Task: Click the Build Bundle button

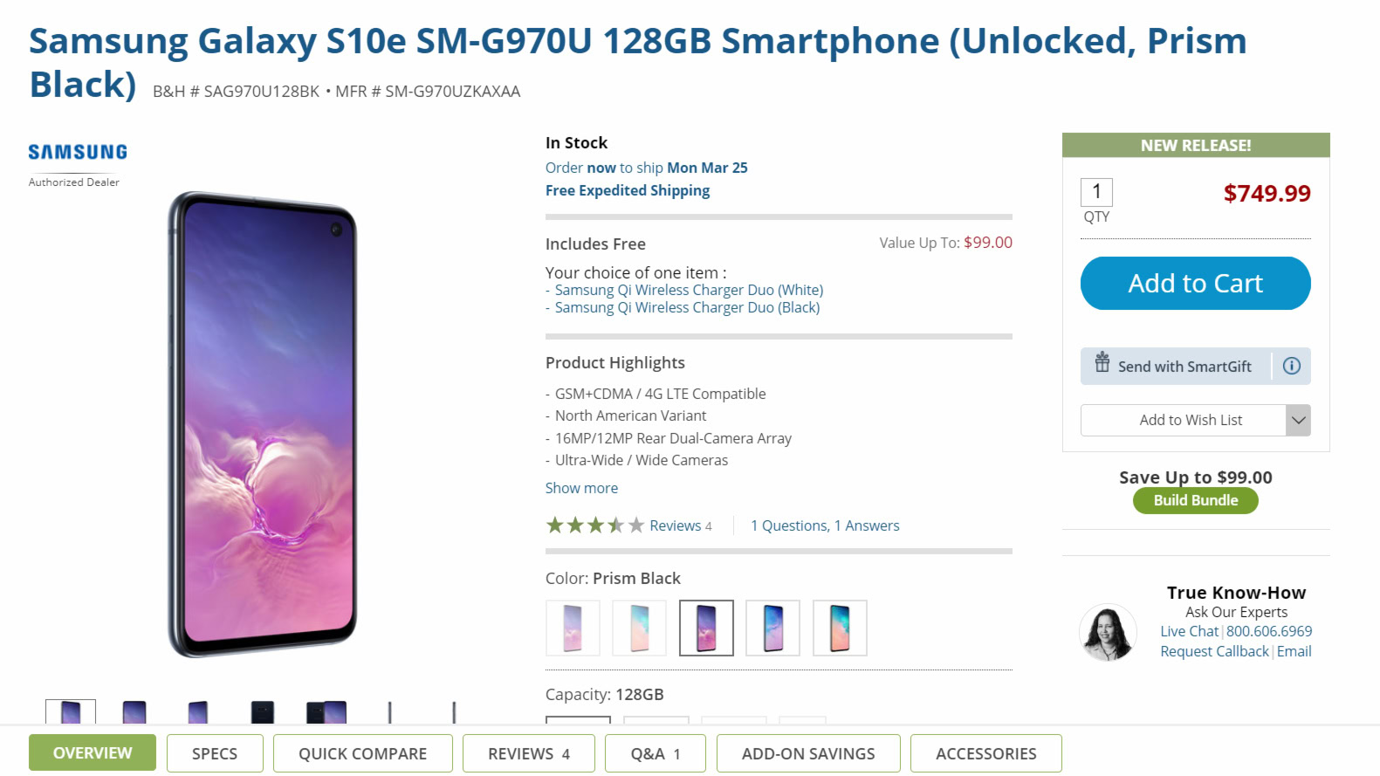Action: point(1195,500)
